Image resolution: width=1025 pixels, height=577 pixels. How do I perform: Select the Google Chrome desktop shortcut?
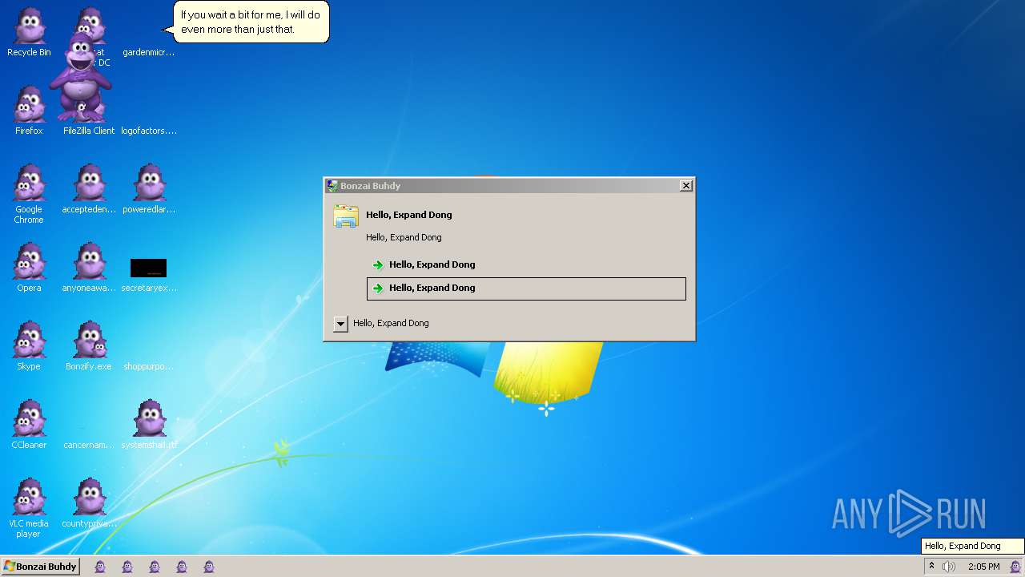pyautogui.click(x=29, y=193)
